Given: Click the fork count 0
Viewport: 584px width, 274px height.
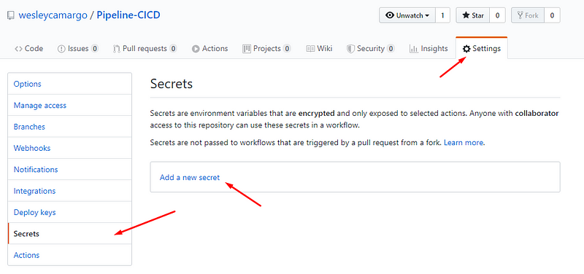Looking at the screenshot, I should [x=552, y=15].
